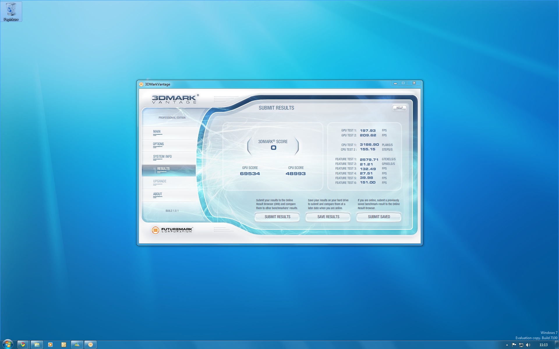Click Feature Test 2 value 21.21

(366, 164)
